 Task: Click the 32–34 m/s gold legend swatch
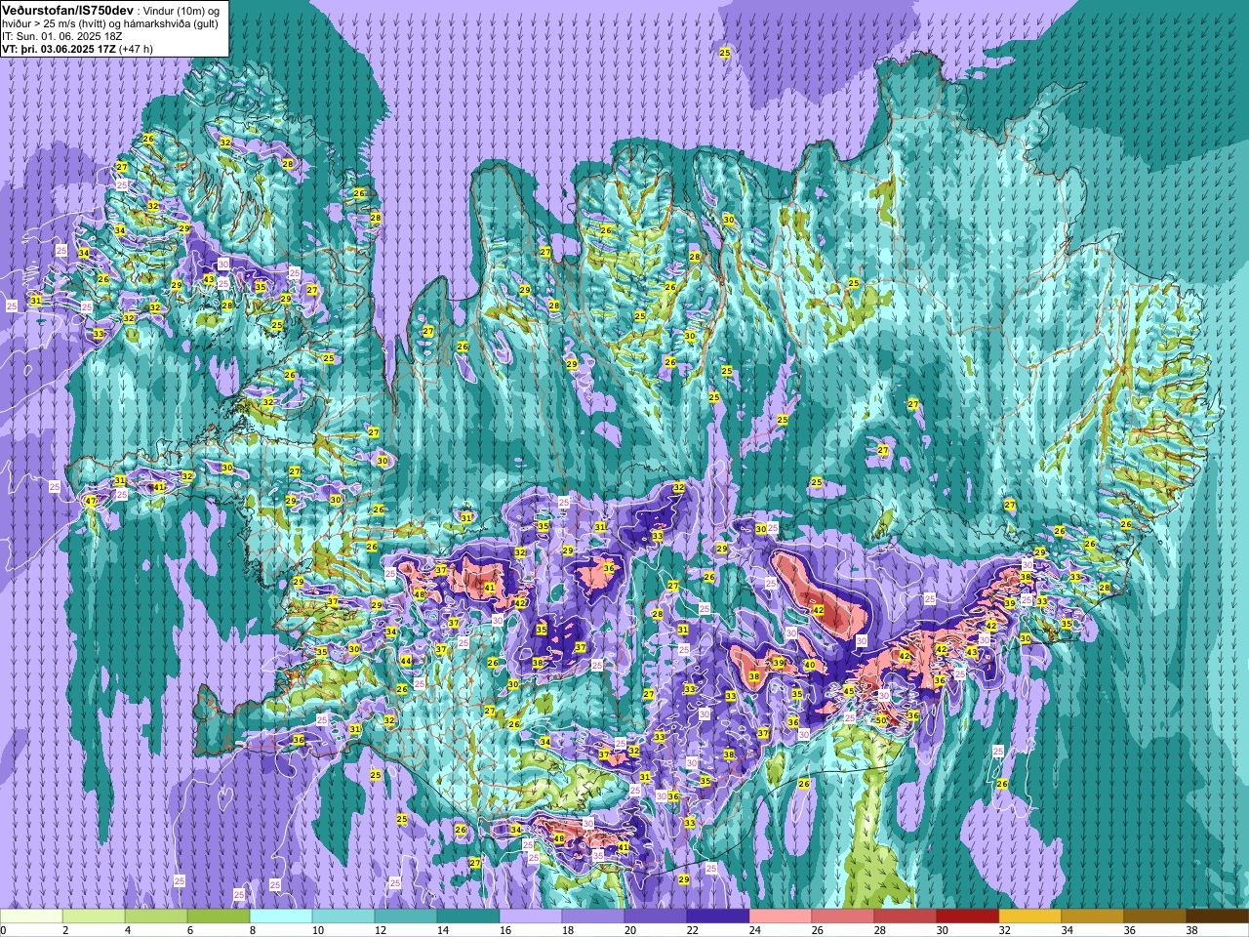[x=1030, y=917]
